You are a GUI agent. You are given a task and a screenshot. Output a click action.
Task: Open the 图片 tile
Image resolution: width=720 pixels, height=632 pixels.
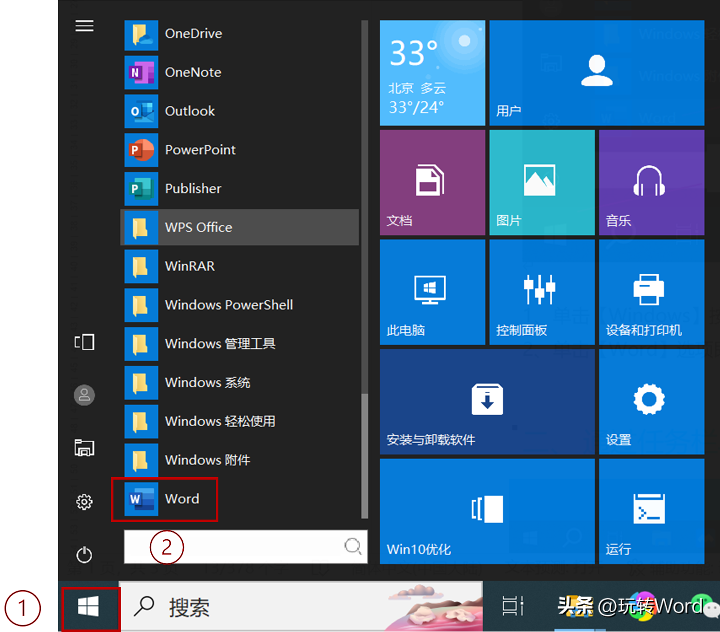[x=542, y=182]
